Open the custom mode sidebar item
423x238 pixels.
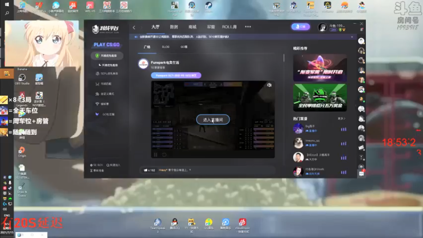click(105, 94)
